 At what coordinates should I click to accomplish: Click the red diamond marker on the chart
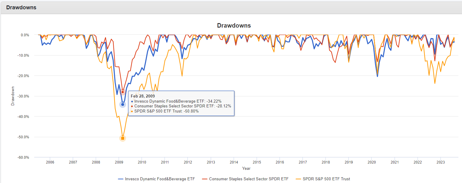tap(122, 92)
